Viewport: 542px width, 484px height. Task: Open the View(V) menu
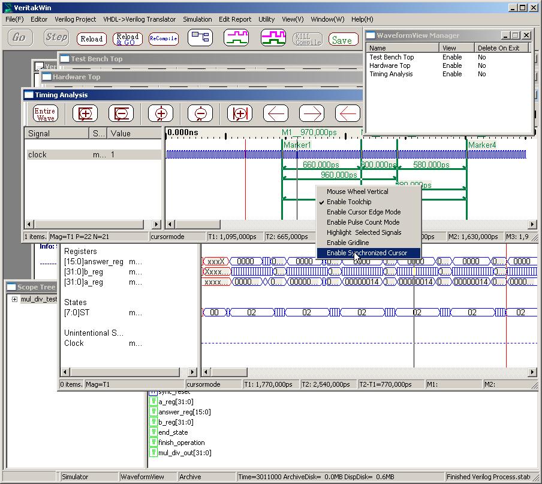[x=293, y=19]
